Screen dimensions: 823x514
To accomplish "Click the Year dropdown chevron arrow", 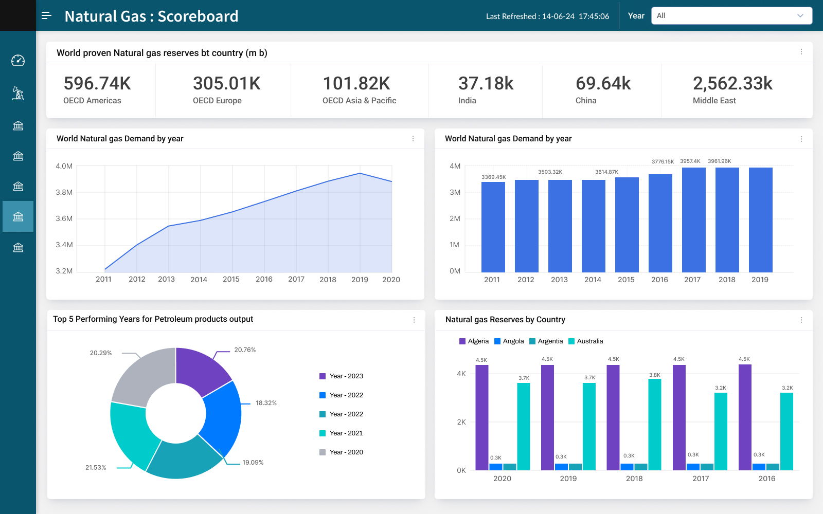I will pos(800,15).
